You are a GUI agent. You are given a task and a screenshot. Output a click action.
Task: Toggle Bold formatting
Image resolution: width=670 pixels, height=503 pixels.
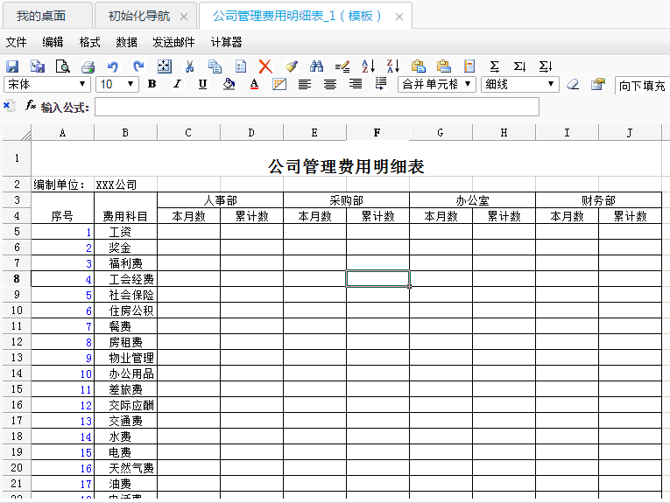[152, 84]
